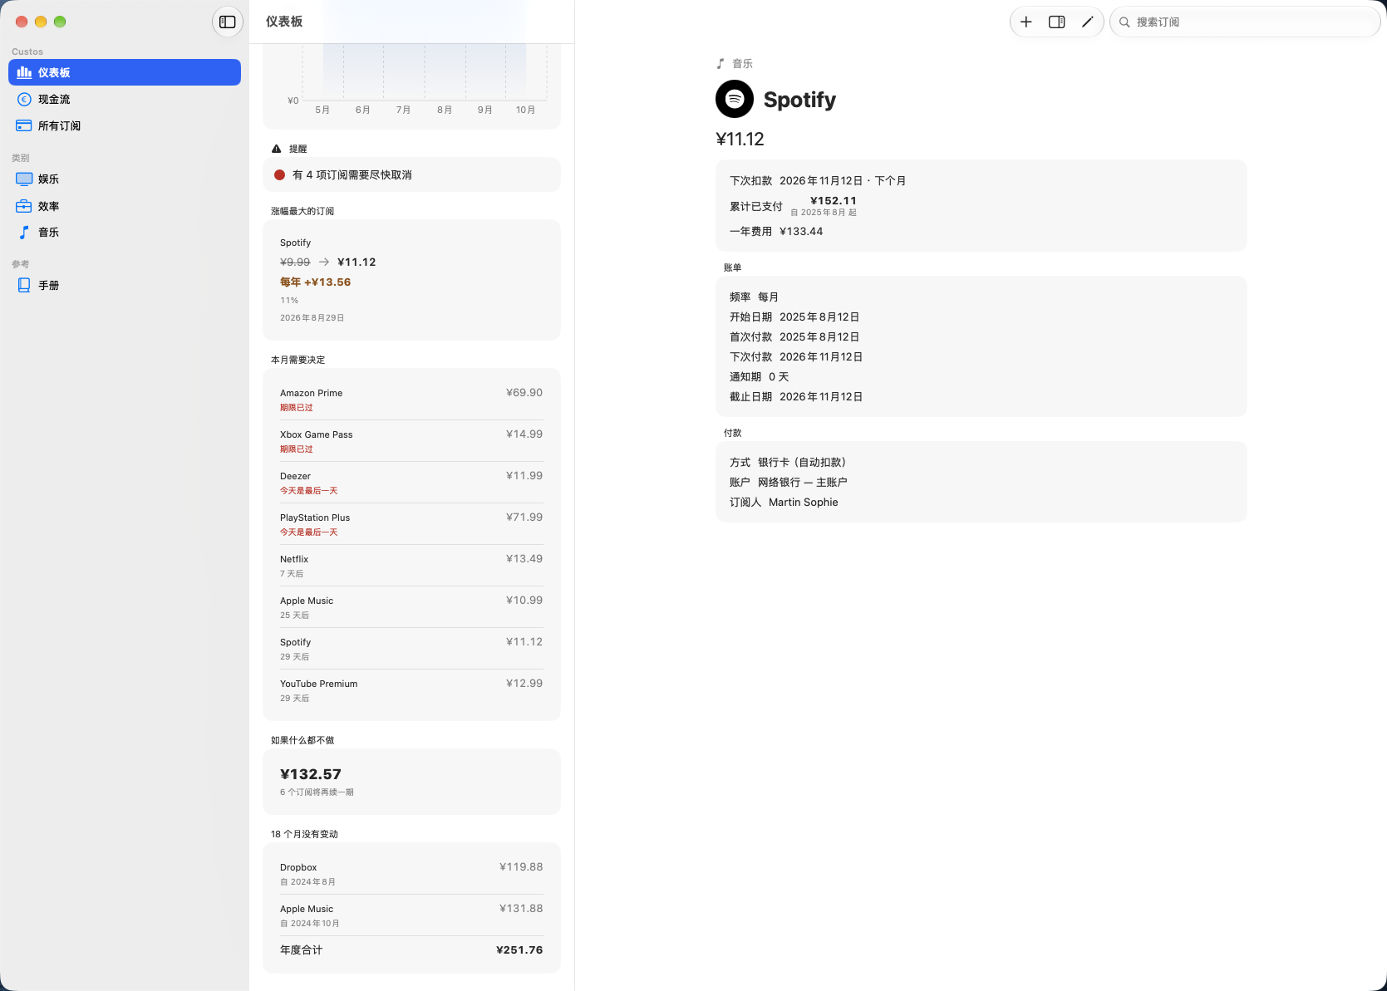Screen dimensions: 1387x991
Task: Select Apple Music ¥10.99 row
Action: [411, 607]
